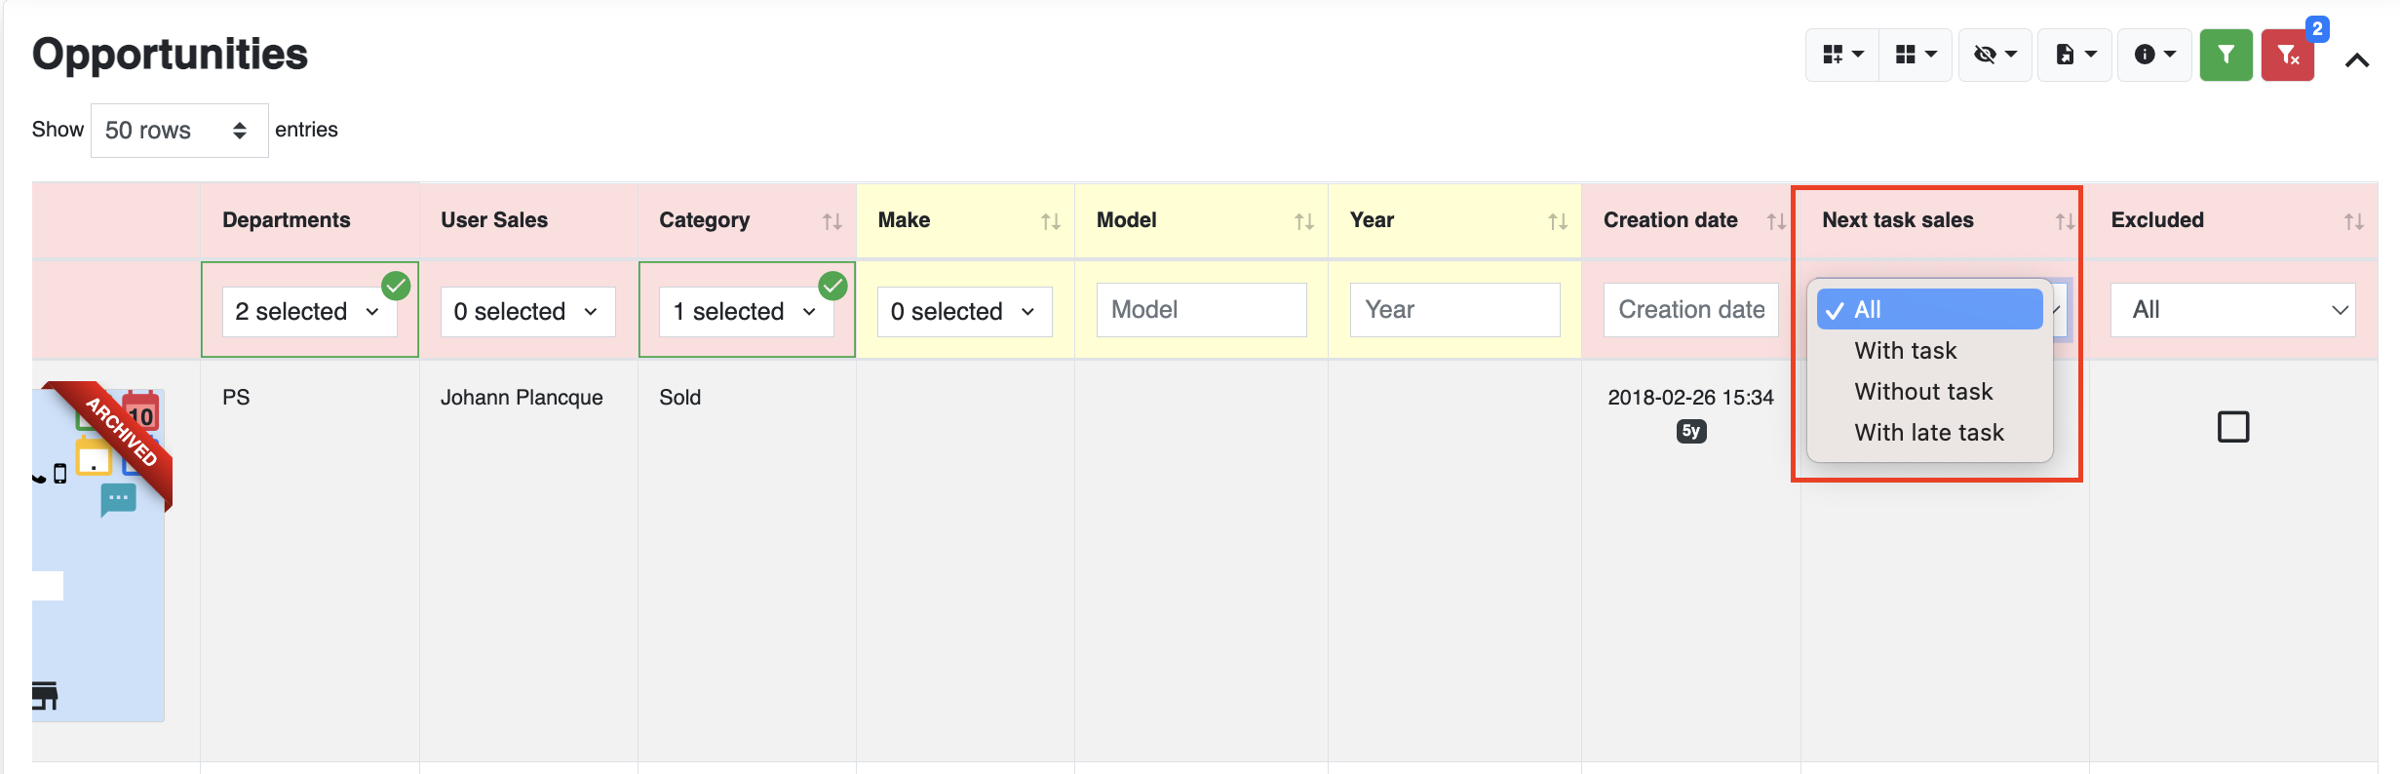Open the Departments '2 selected' dropdown
The width and height of the screenshot is (2400, 774).
tap(309, 312)
